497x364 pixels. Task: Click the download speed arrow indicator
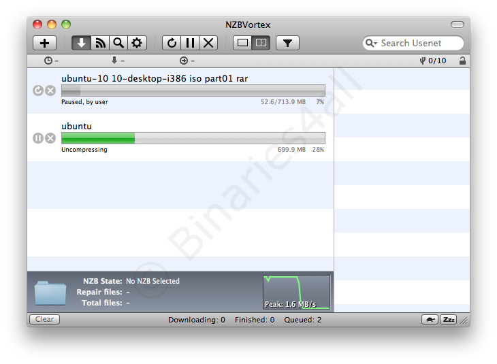pyautogui.click(x=114, y=60)
